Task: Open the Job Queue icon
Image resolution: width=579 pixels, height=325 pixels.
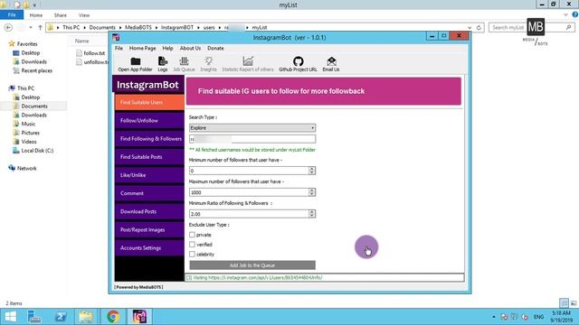Action: (184, 64)
